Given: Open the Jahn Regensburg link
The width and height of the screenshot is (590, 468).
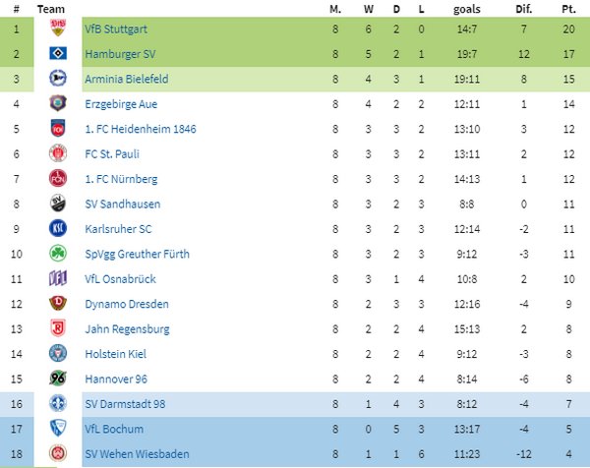Looking at the screenshot, I should pos(126,328).
